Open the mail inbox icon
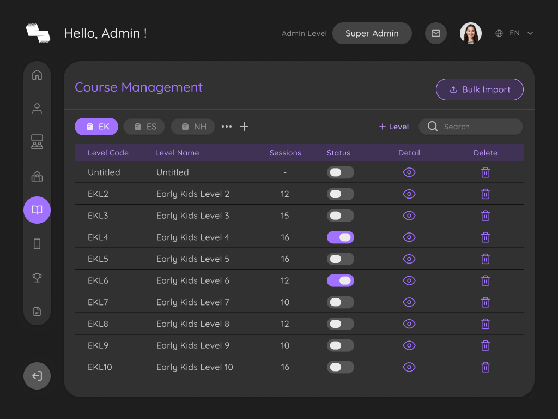 tap(436, 33)
